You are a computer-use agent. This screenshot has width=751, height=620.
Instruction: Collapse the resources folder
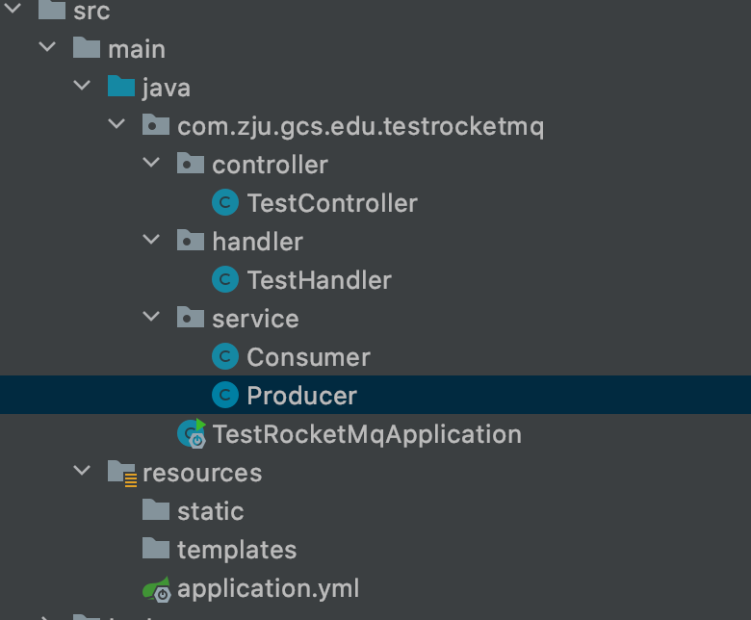82,472
